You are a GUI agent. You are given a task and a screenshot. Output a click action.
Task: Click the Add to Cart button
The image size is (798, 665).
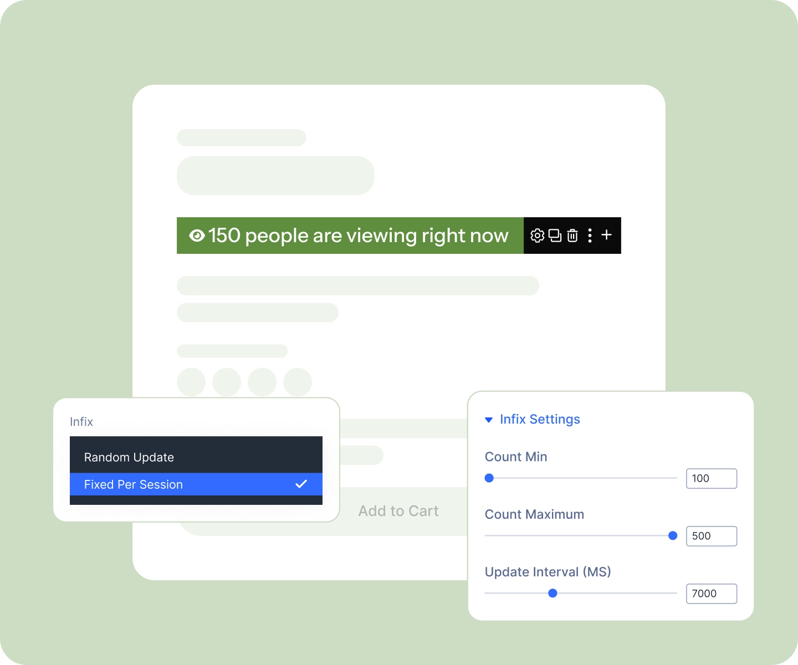pyautogui.click(x=398, y=511)
